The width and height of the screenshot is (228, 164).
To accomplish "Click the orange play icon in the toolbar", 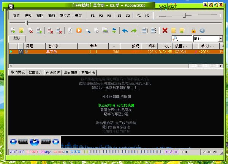I will [x=79, y=31].
